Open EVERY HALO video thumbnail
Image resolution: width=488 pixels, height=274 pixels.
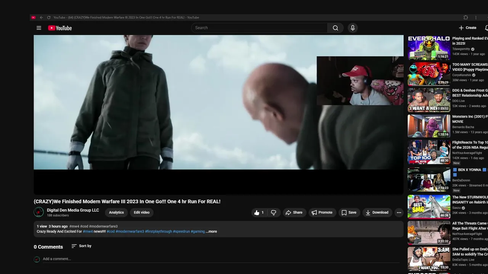(429, 48)
